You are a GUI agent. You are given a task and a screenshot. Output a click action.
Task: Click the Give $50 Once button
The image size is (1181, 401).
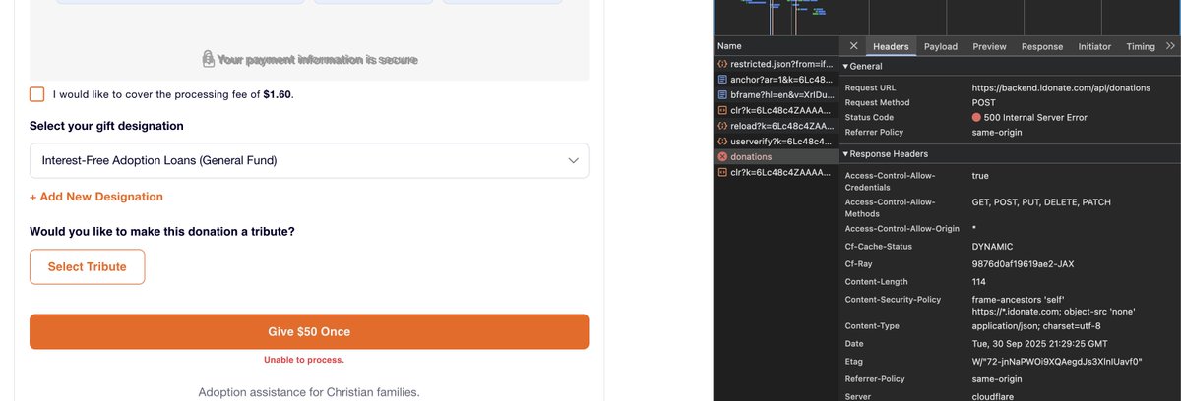pos(309,332)
